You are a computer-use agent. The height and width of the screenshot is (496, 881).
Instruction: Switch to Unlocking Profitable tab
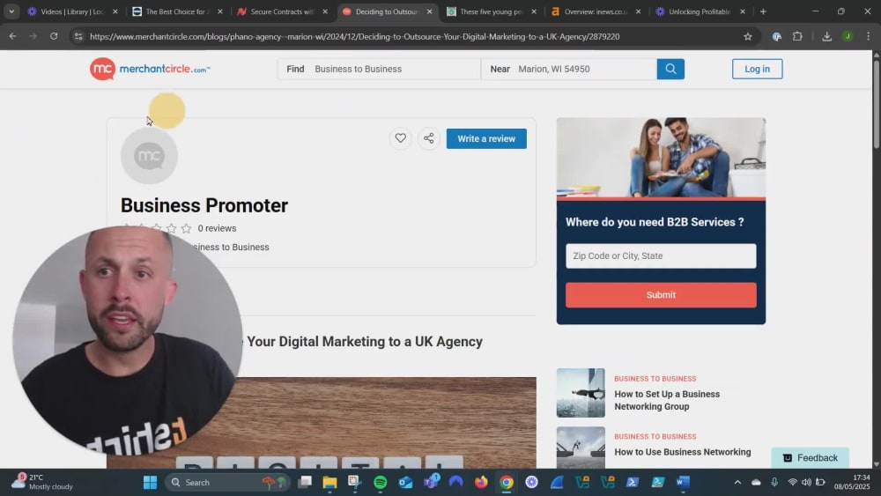699,11
